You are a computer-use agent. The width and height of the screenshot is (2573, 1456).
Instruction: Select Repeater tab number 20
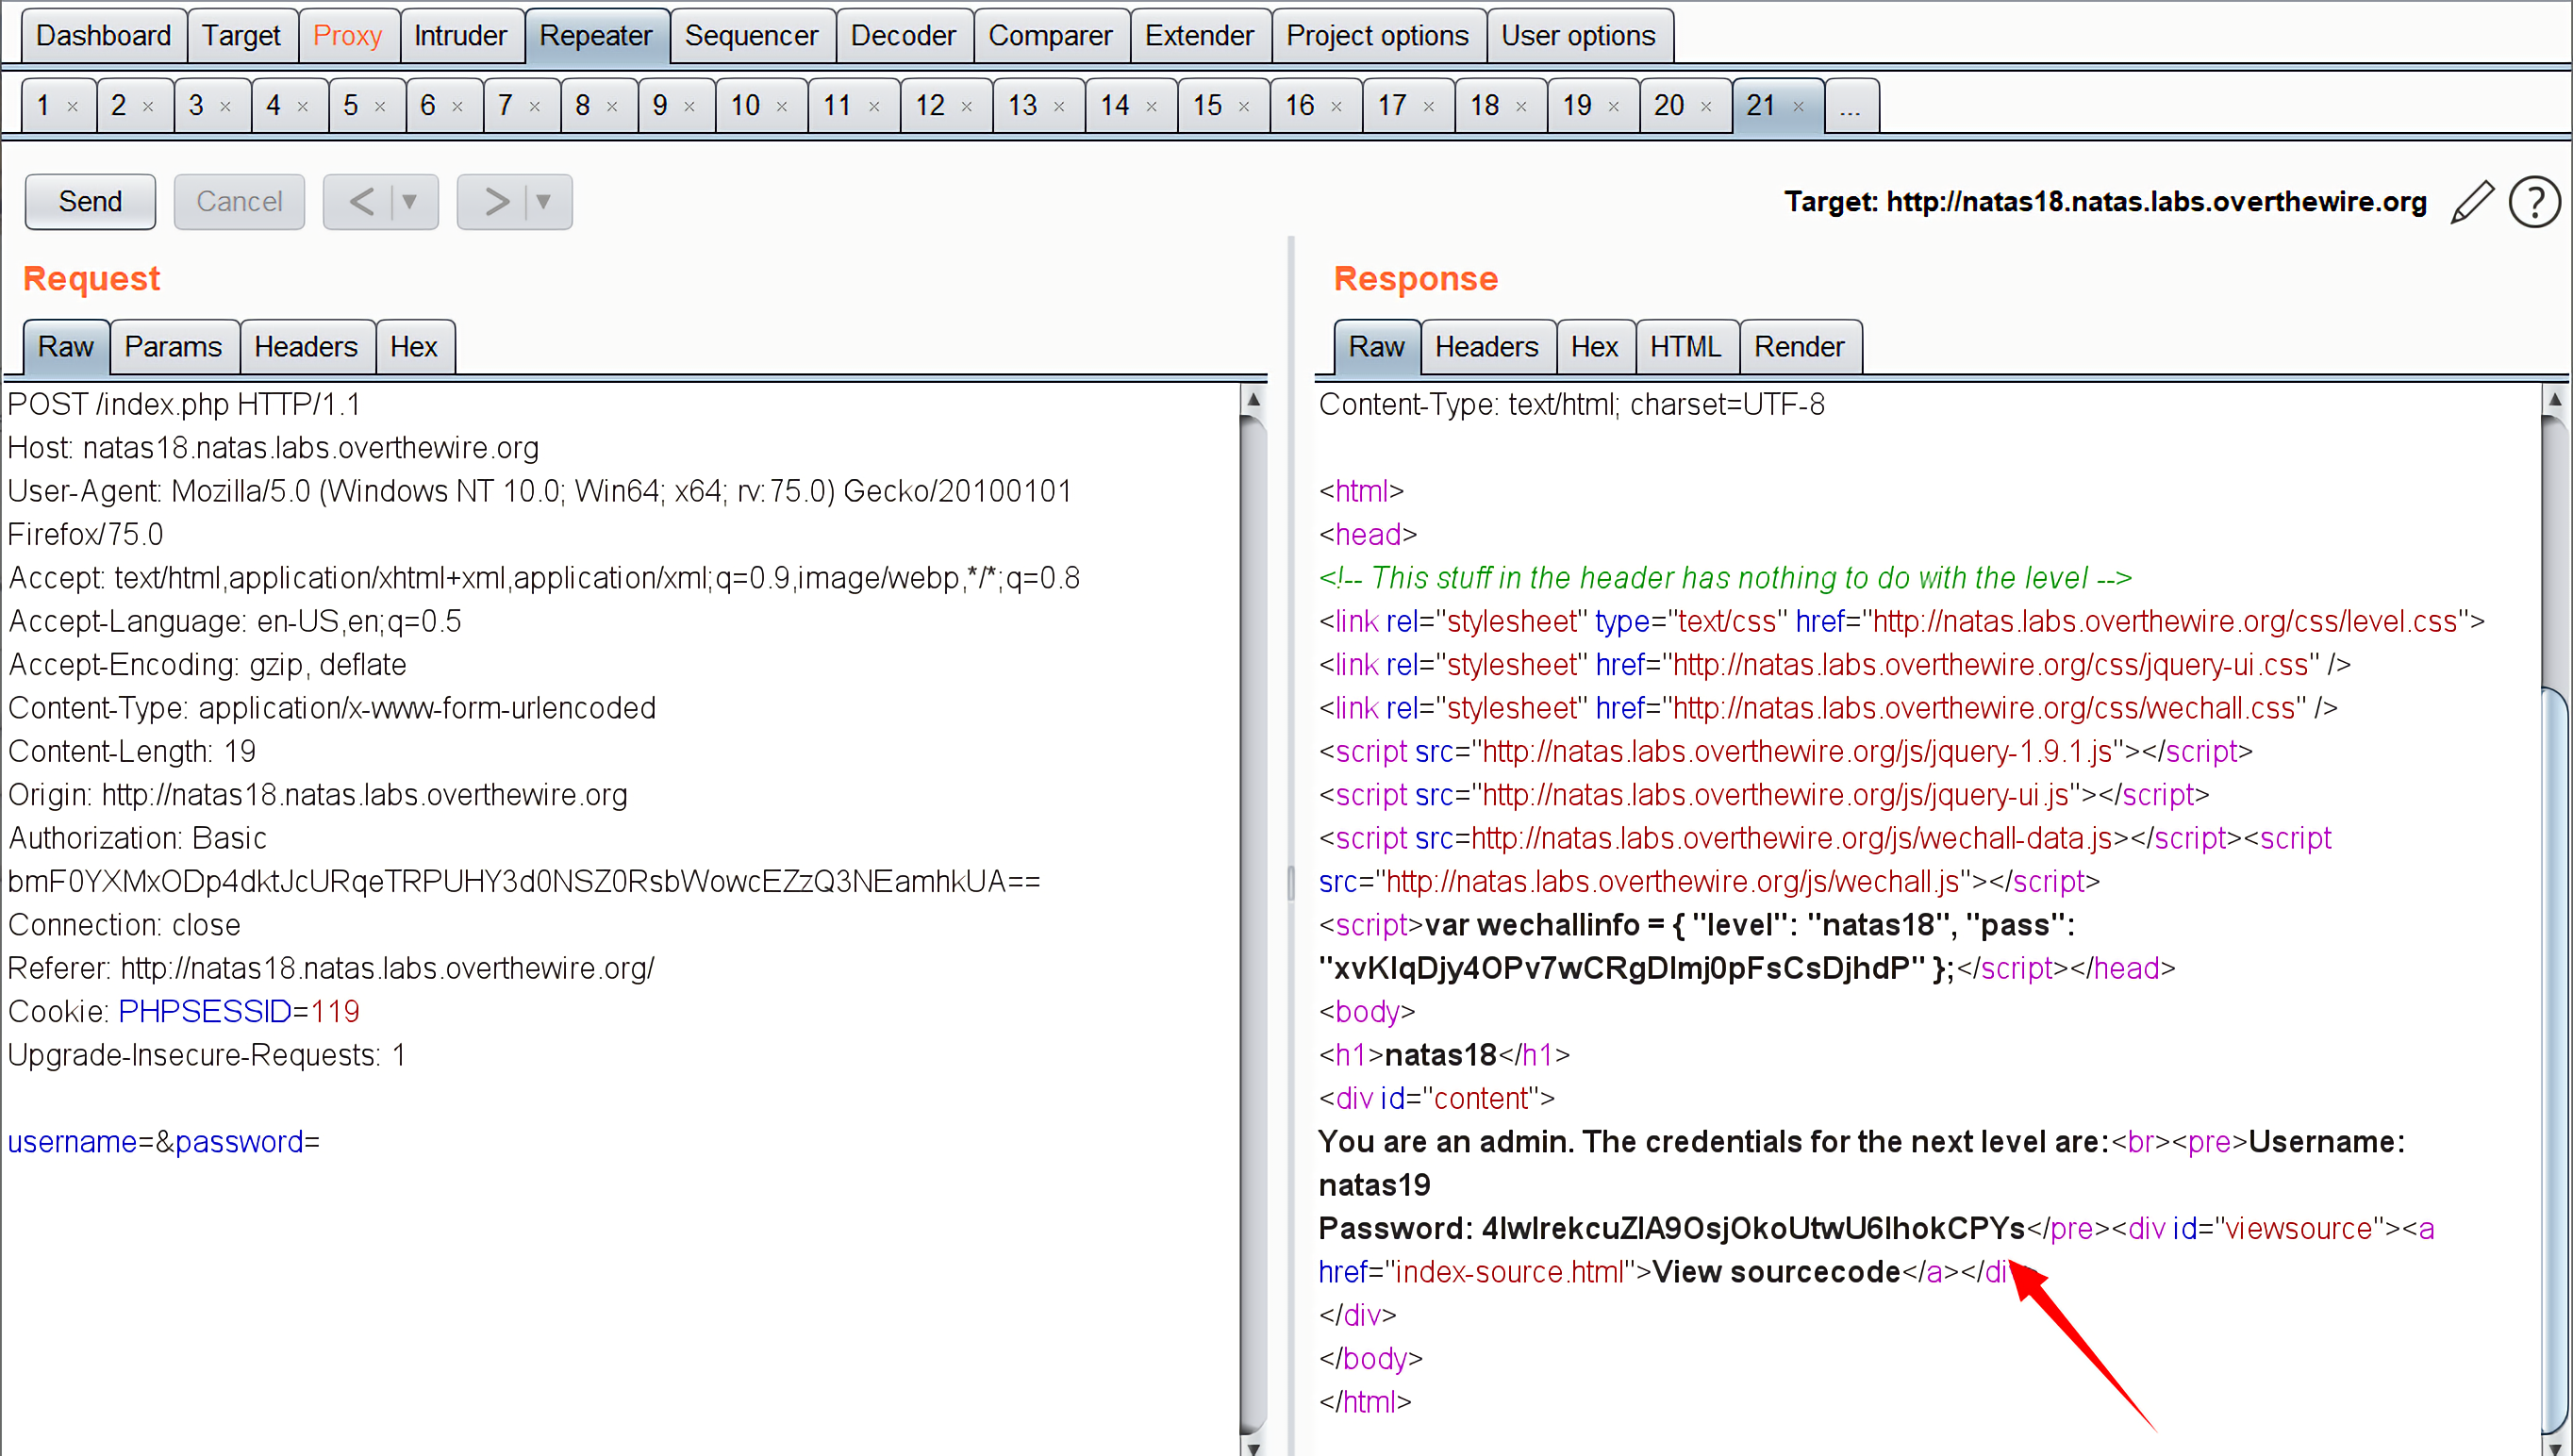[1669, 106]
